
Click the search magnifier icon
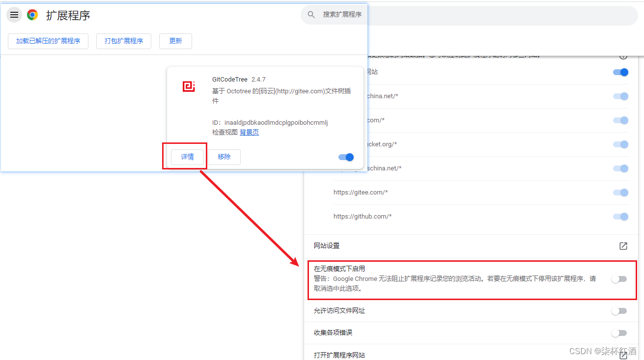[311, 15]
